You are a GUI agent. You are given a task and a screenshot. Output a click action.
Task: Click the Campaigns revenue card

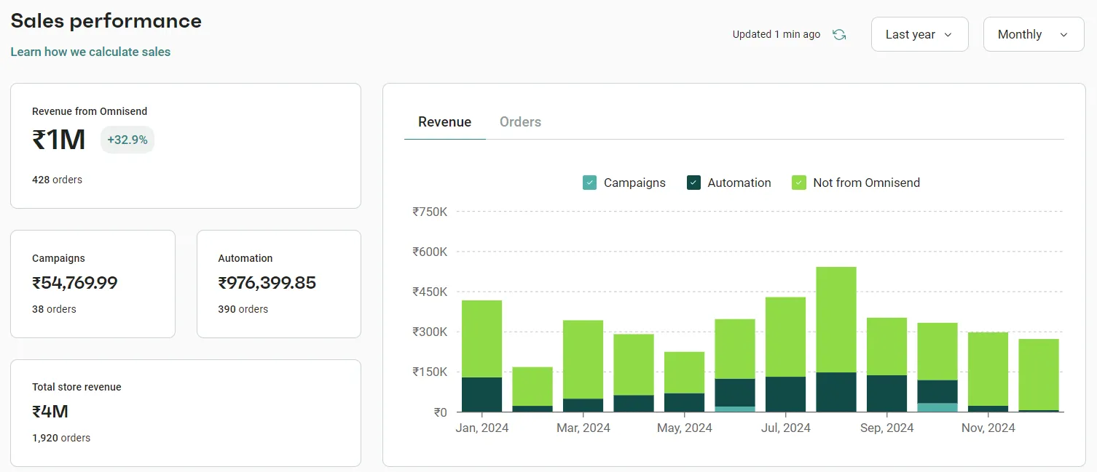click(93, 284)
